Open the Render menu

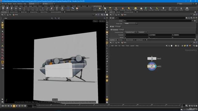pyautogui.click(x=10, y=4)
